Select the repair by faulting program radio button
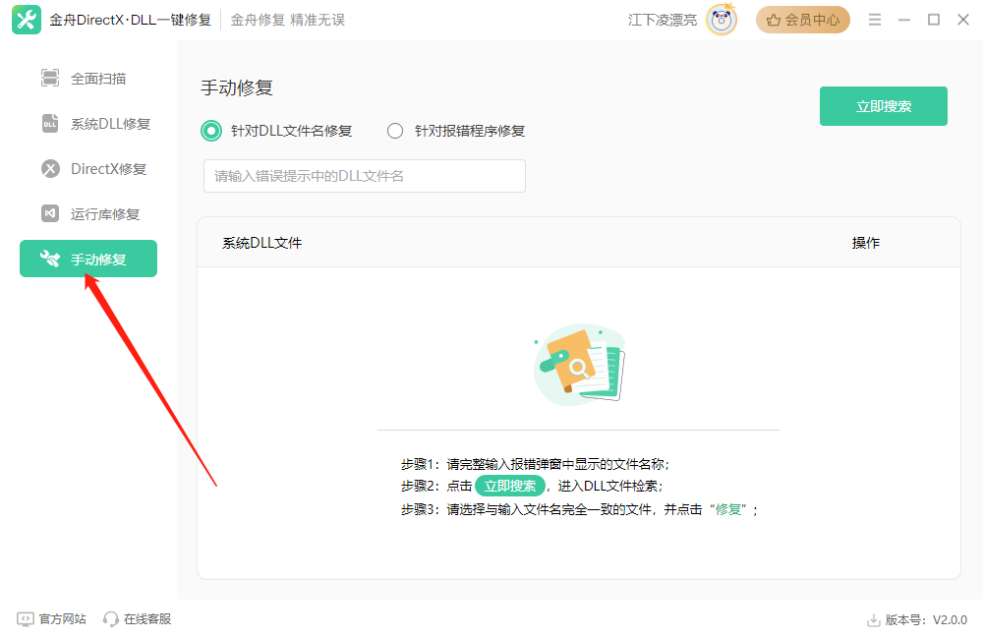 coord(395,131)
